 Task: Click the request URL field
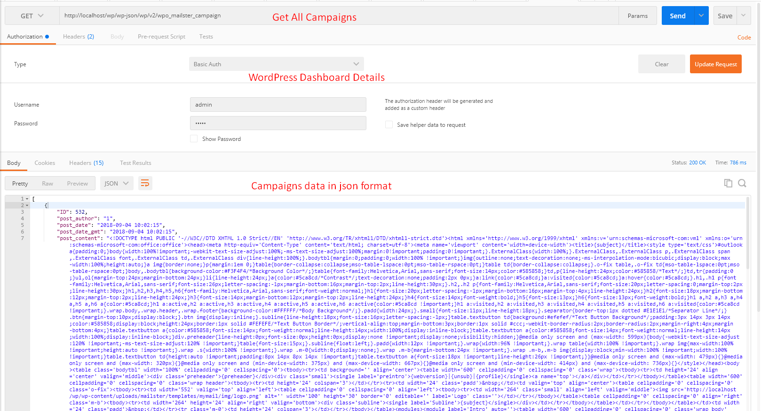tap(339, 16)
